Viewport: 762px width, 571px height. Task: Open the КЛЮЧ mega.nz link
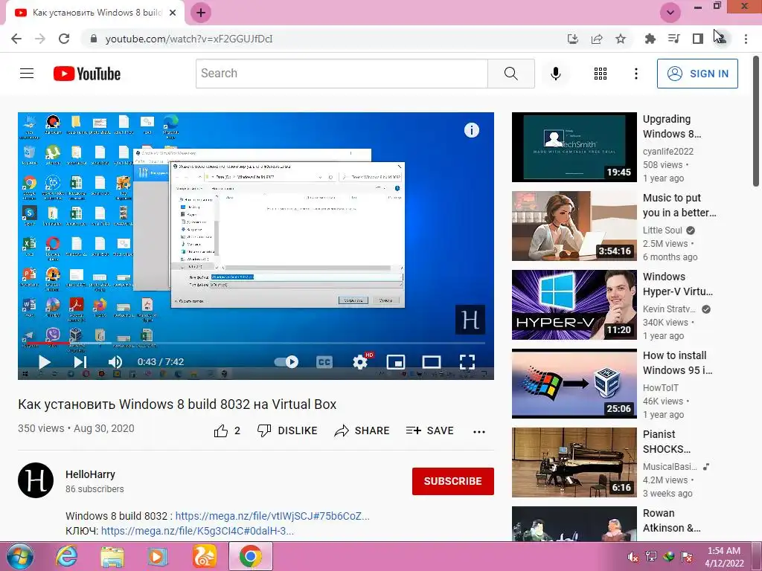tap(197, 531)
